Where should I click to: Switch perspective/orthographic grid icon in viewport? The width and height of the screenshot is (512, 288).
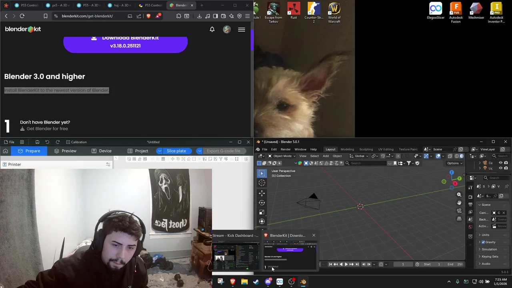point(459,219)
